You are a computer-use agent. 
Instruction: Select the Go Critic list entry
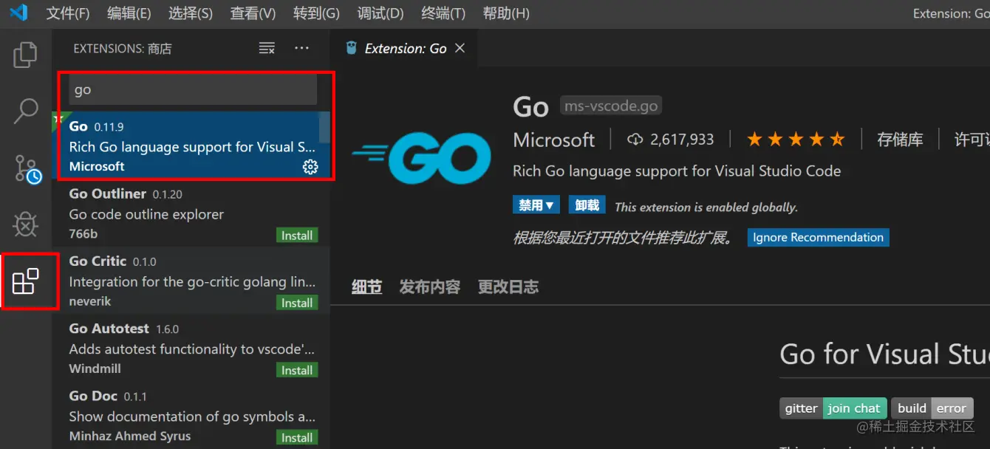pyautogui.click(x=191, y=281)
